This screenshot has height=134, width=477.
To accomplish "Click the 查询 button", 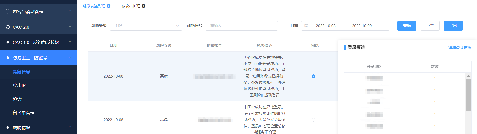I will coord(407,26).
